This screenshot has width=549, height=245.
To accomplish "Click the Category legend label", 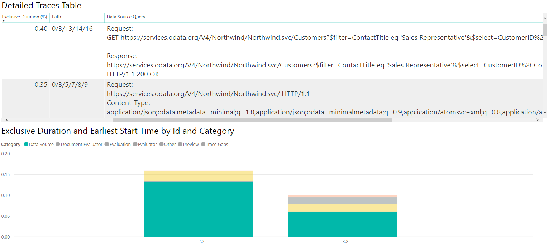I will [x=11, y=144].
